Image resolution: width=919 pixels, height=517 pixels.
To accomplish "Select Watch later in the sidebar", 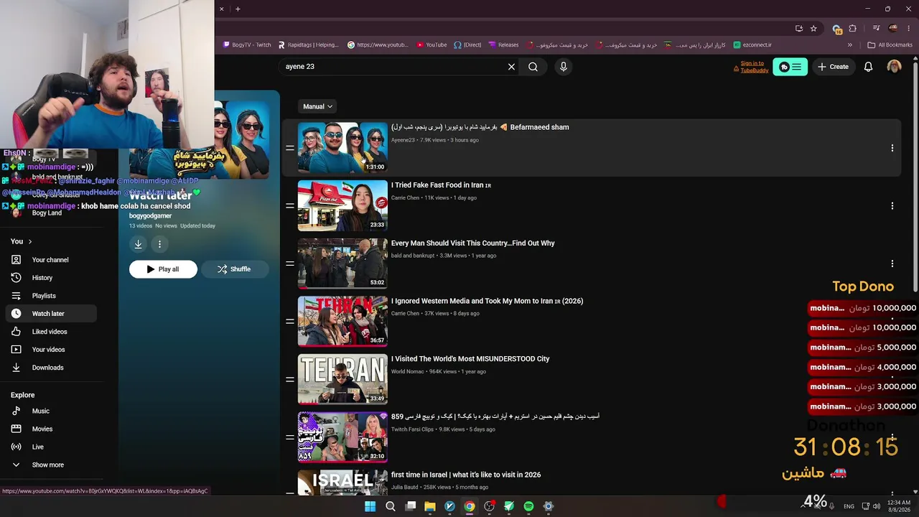I will (x=50, y=314).
